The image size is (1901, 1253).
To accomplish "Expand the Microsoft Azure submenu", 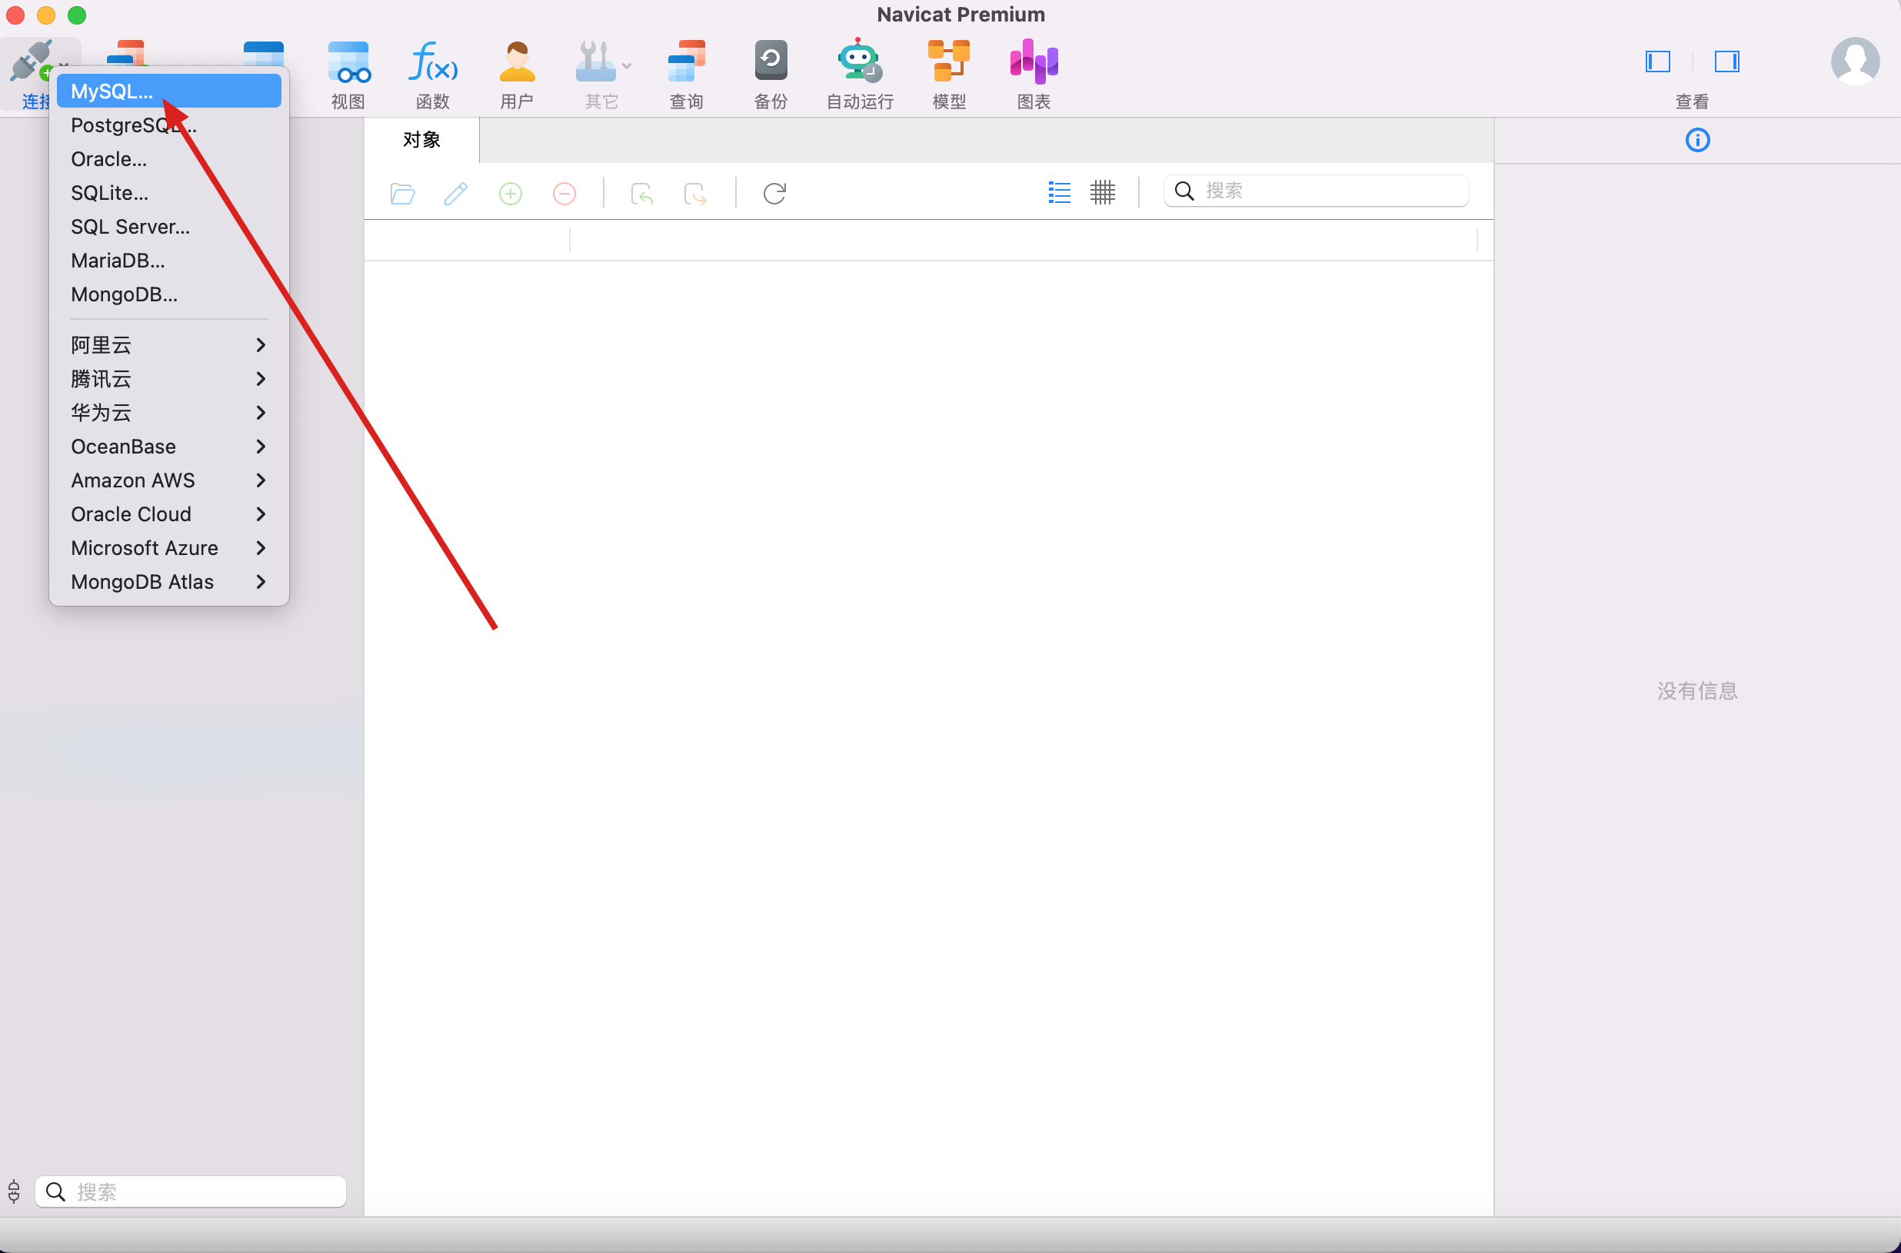I will coord(168,548).
